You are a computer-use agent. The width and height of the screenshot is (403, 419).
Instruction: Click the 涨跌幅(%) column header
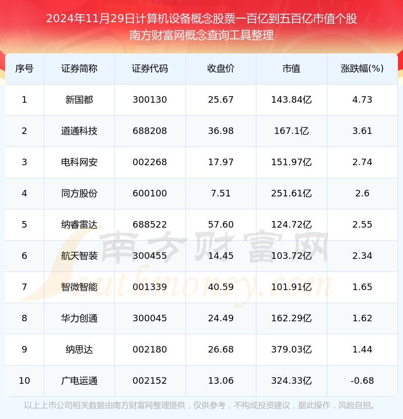[362, 68]
